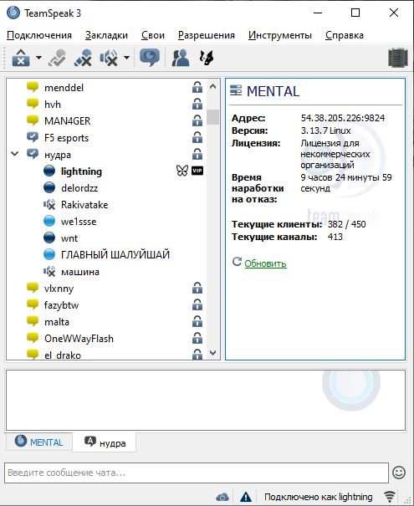Click the lock icon next to F5 esports

197,137
